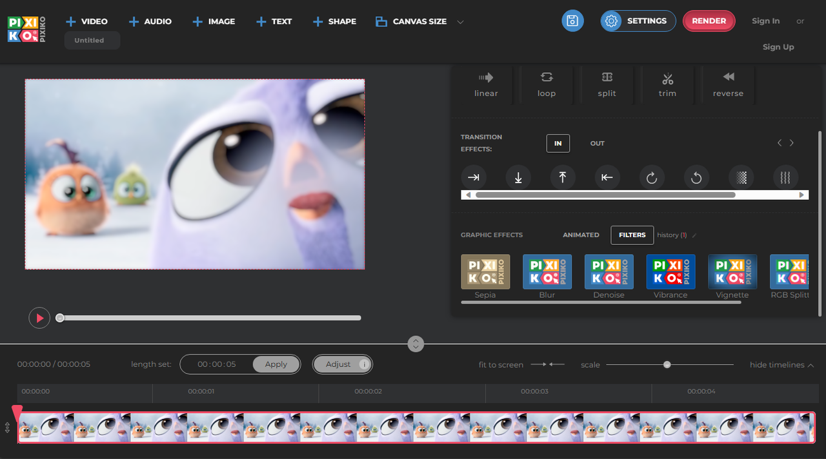Click the Untitled project name field
This screenshot has width=826, height=459.
(x=92, y=40)
